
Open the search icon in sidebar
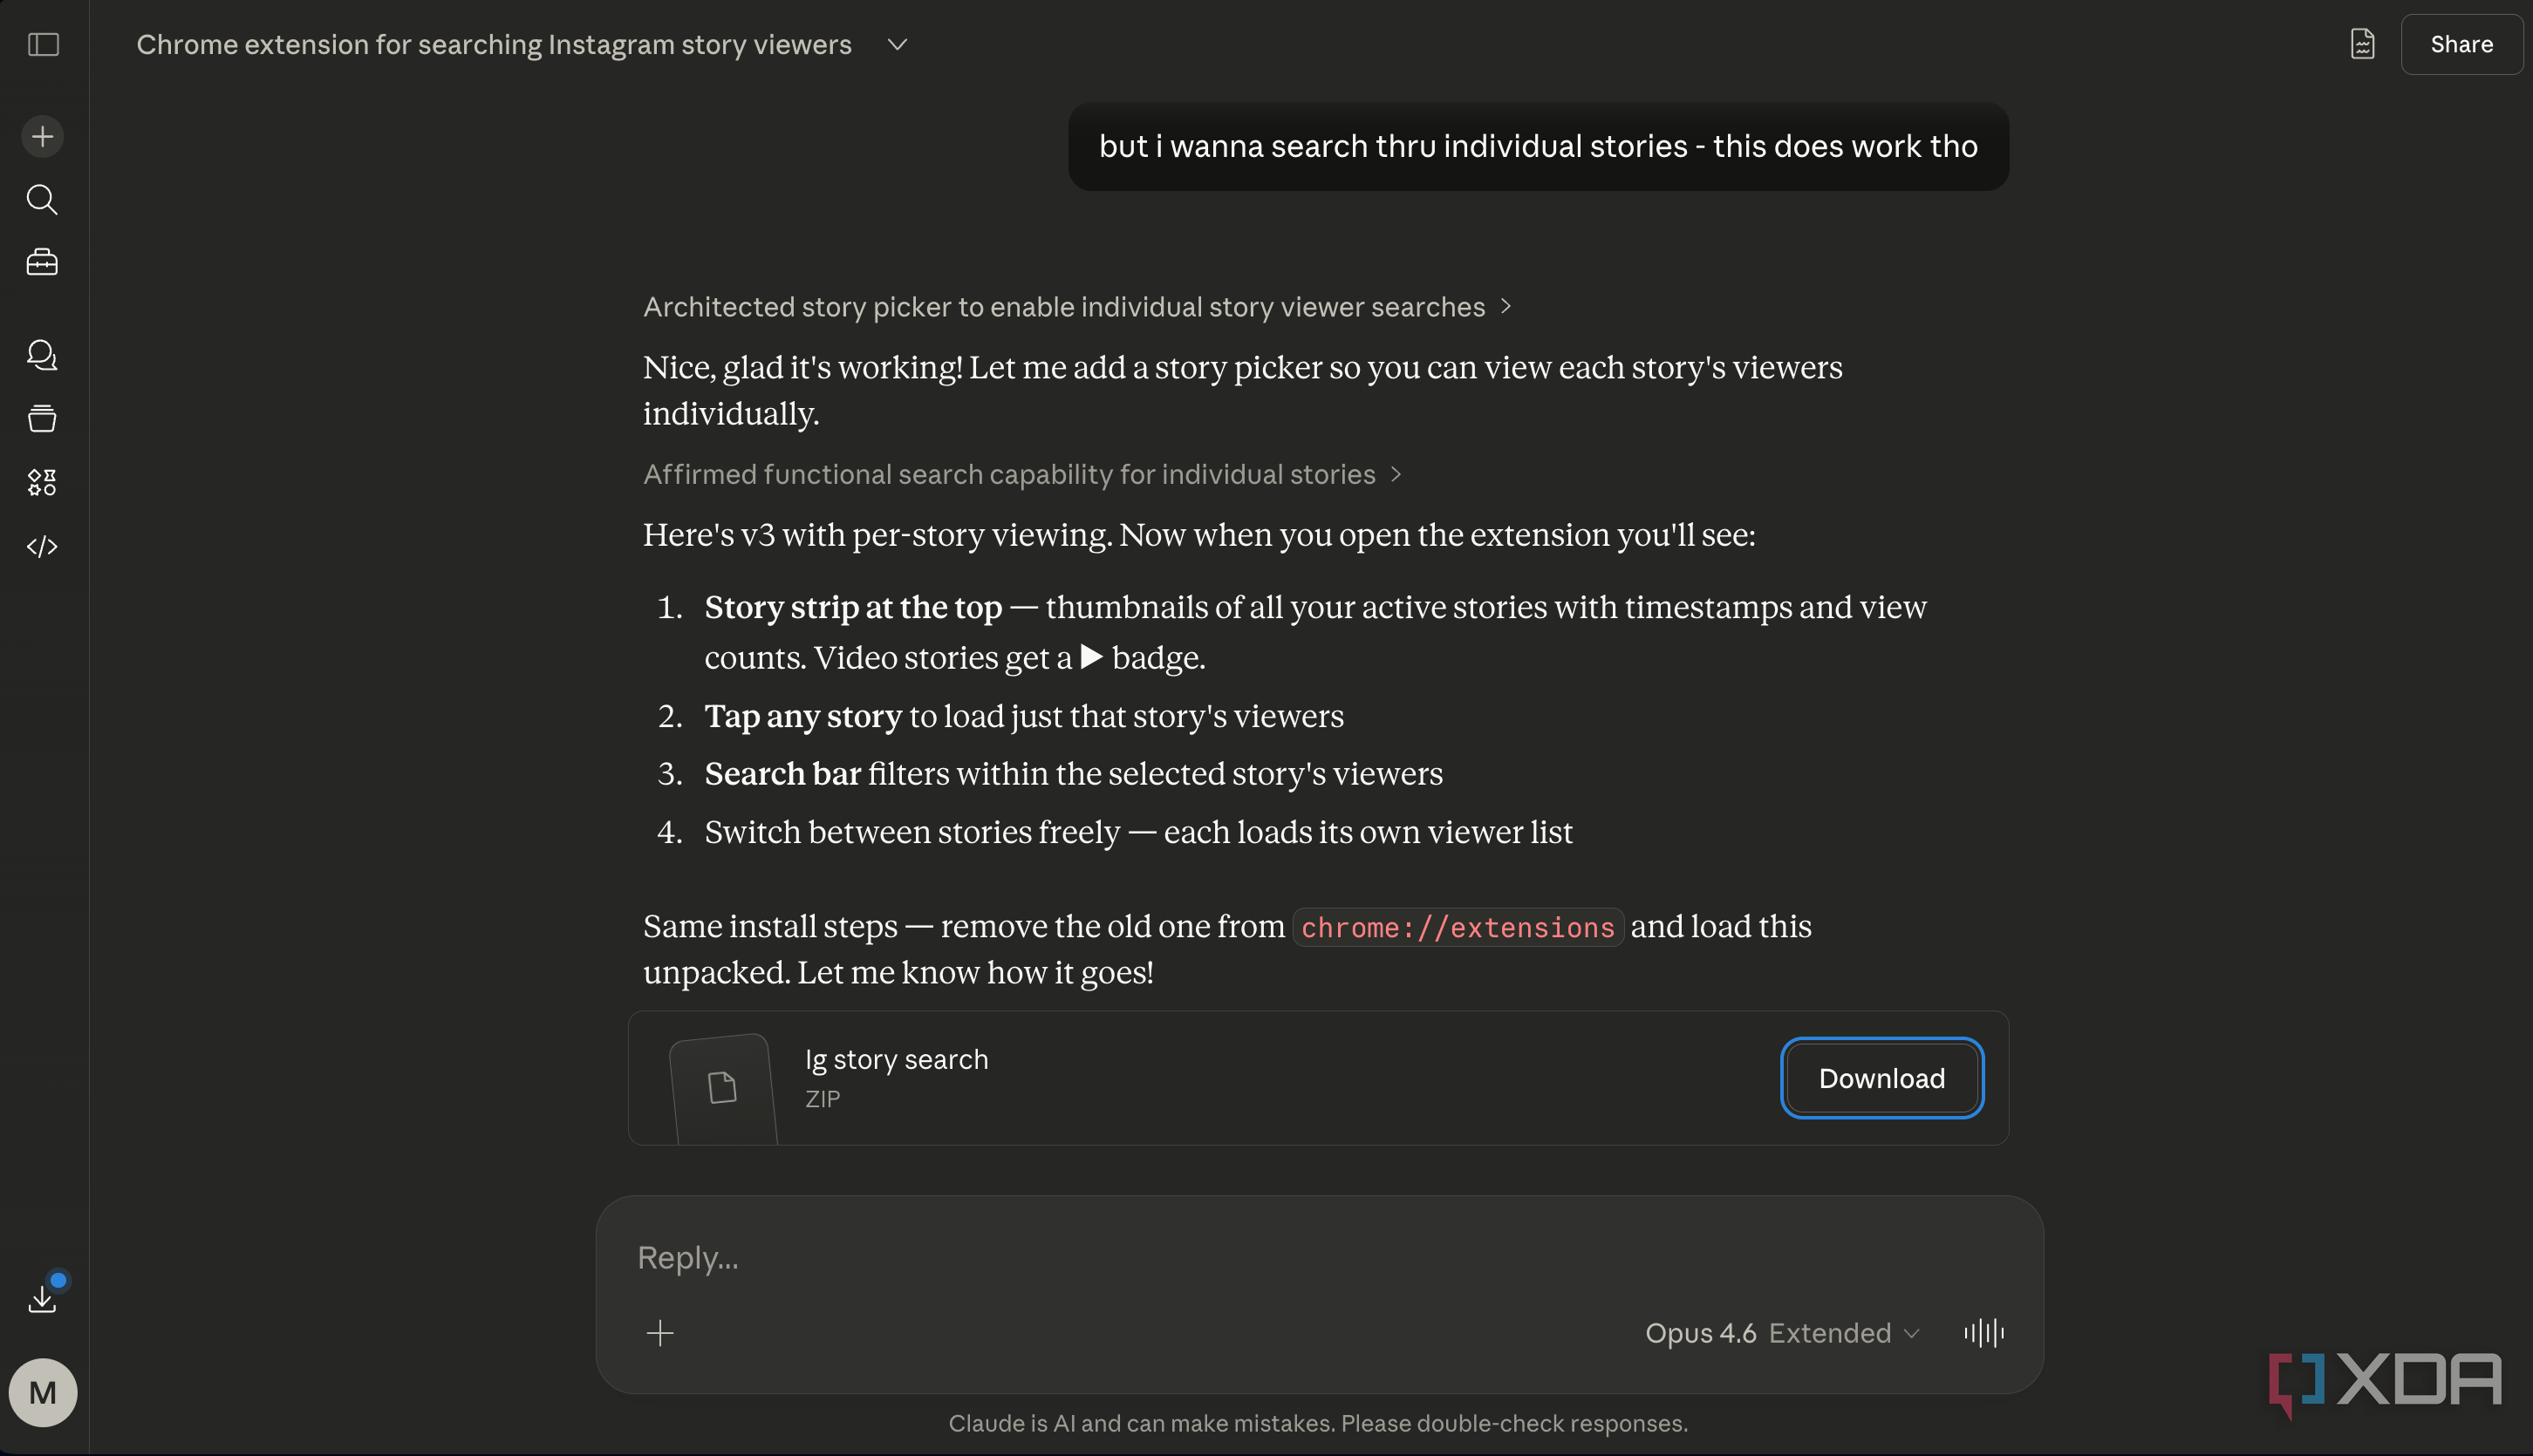(42, 199)
